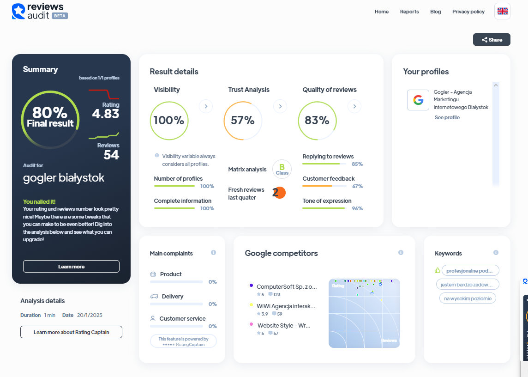Viewport: 528px width, 377px height.
Task: Click the B Class matrix badge
Action: pos(282,169)
